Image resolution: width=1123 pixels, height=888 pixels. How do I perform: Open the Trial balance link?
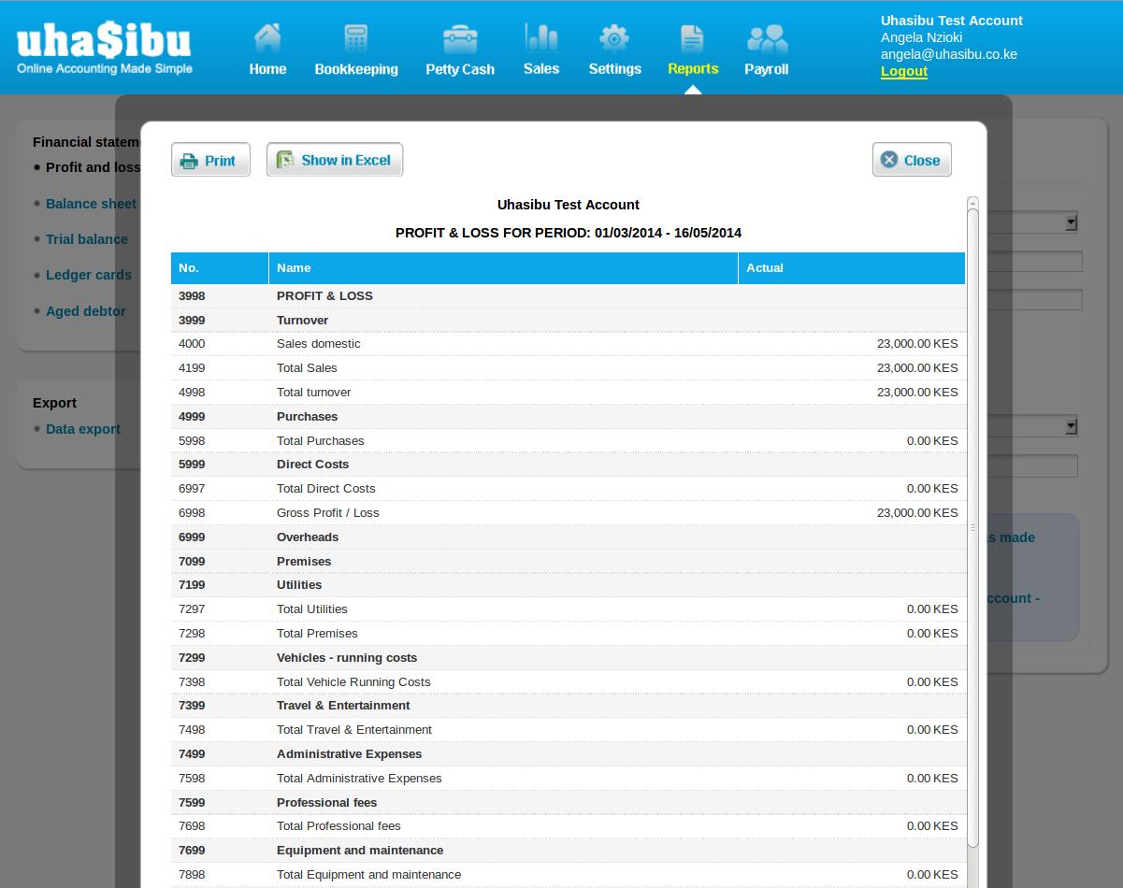87,239
